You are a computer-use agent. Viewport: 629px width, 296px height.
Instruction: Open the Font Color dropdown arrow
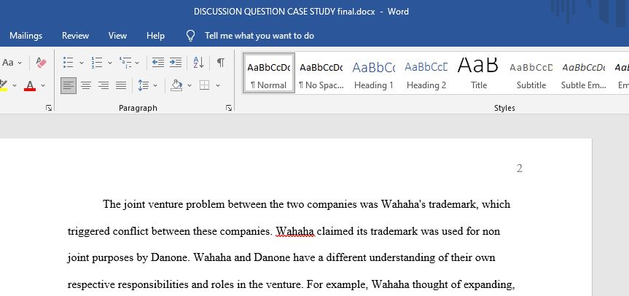[43, 85]
